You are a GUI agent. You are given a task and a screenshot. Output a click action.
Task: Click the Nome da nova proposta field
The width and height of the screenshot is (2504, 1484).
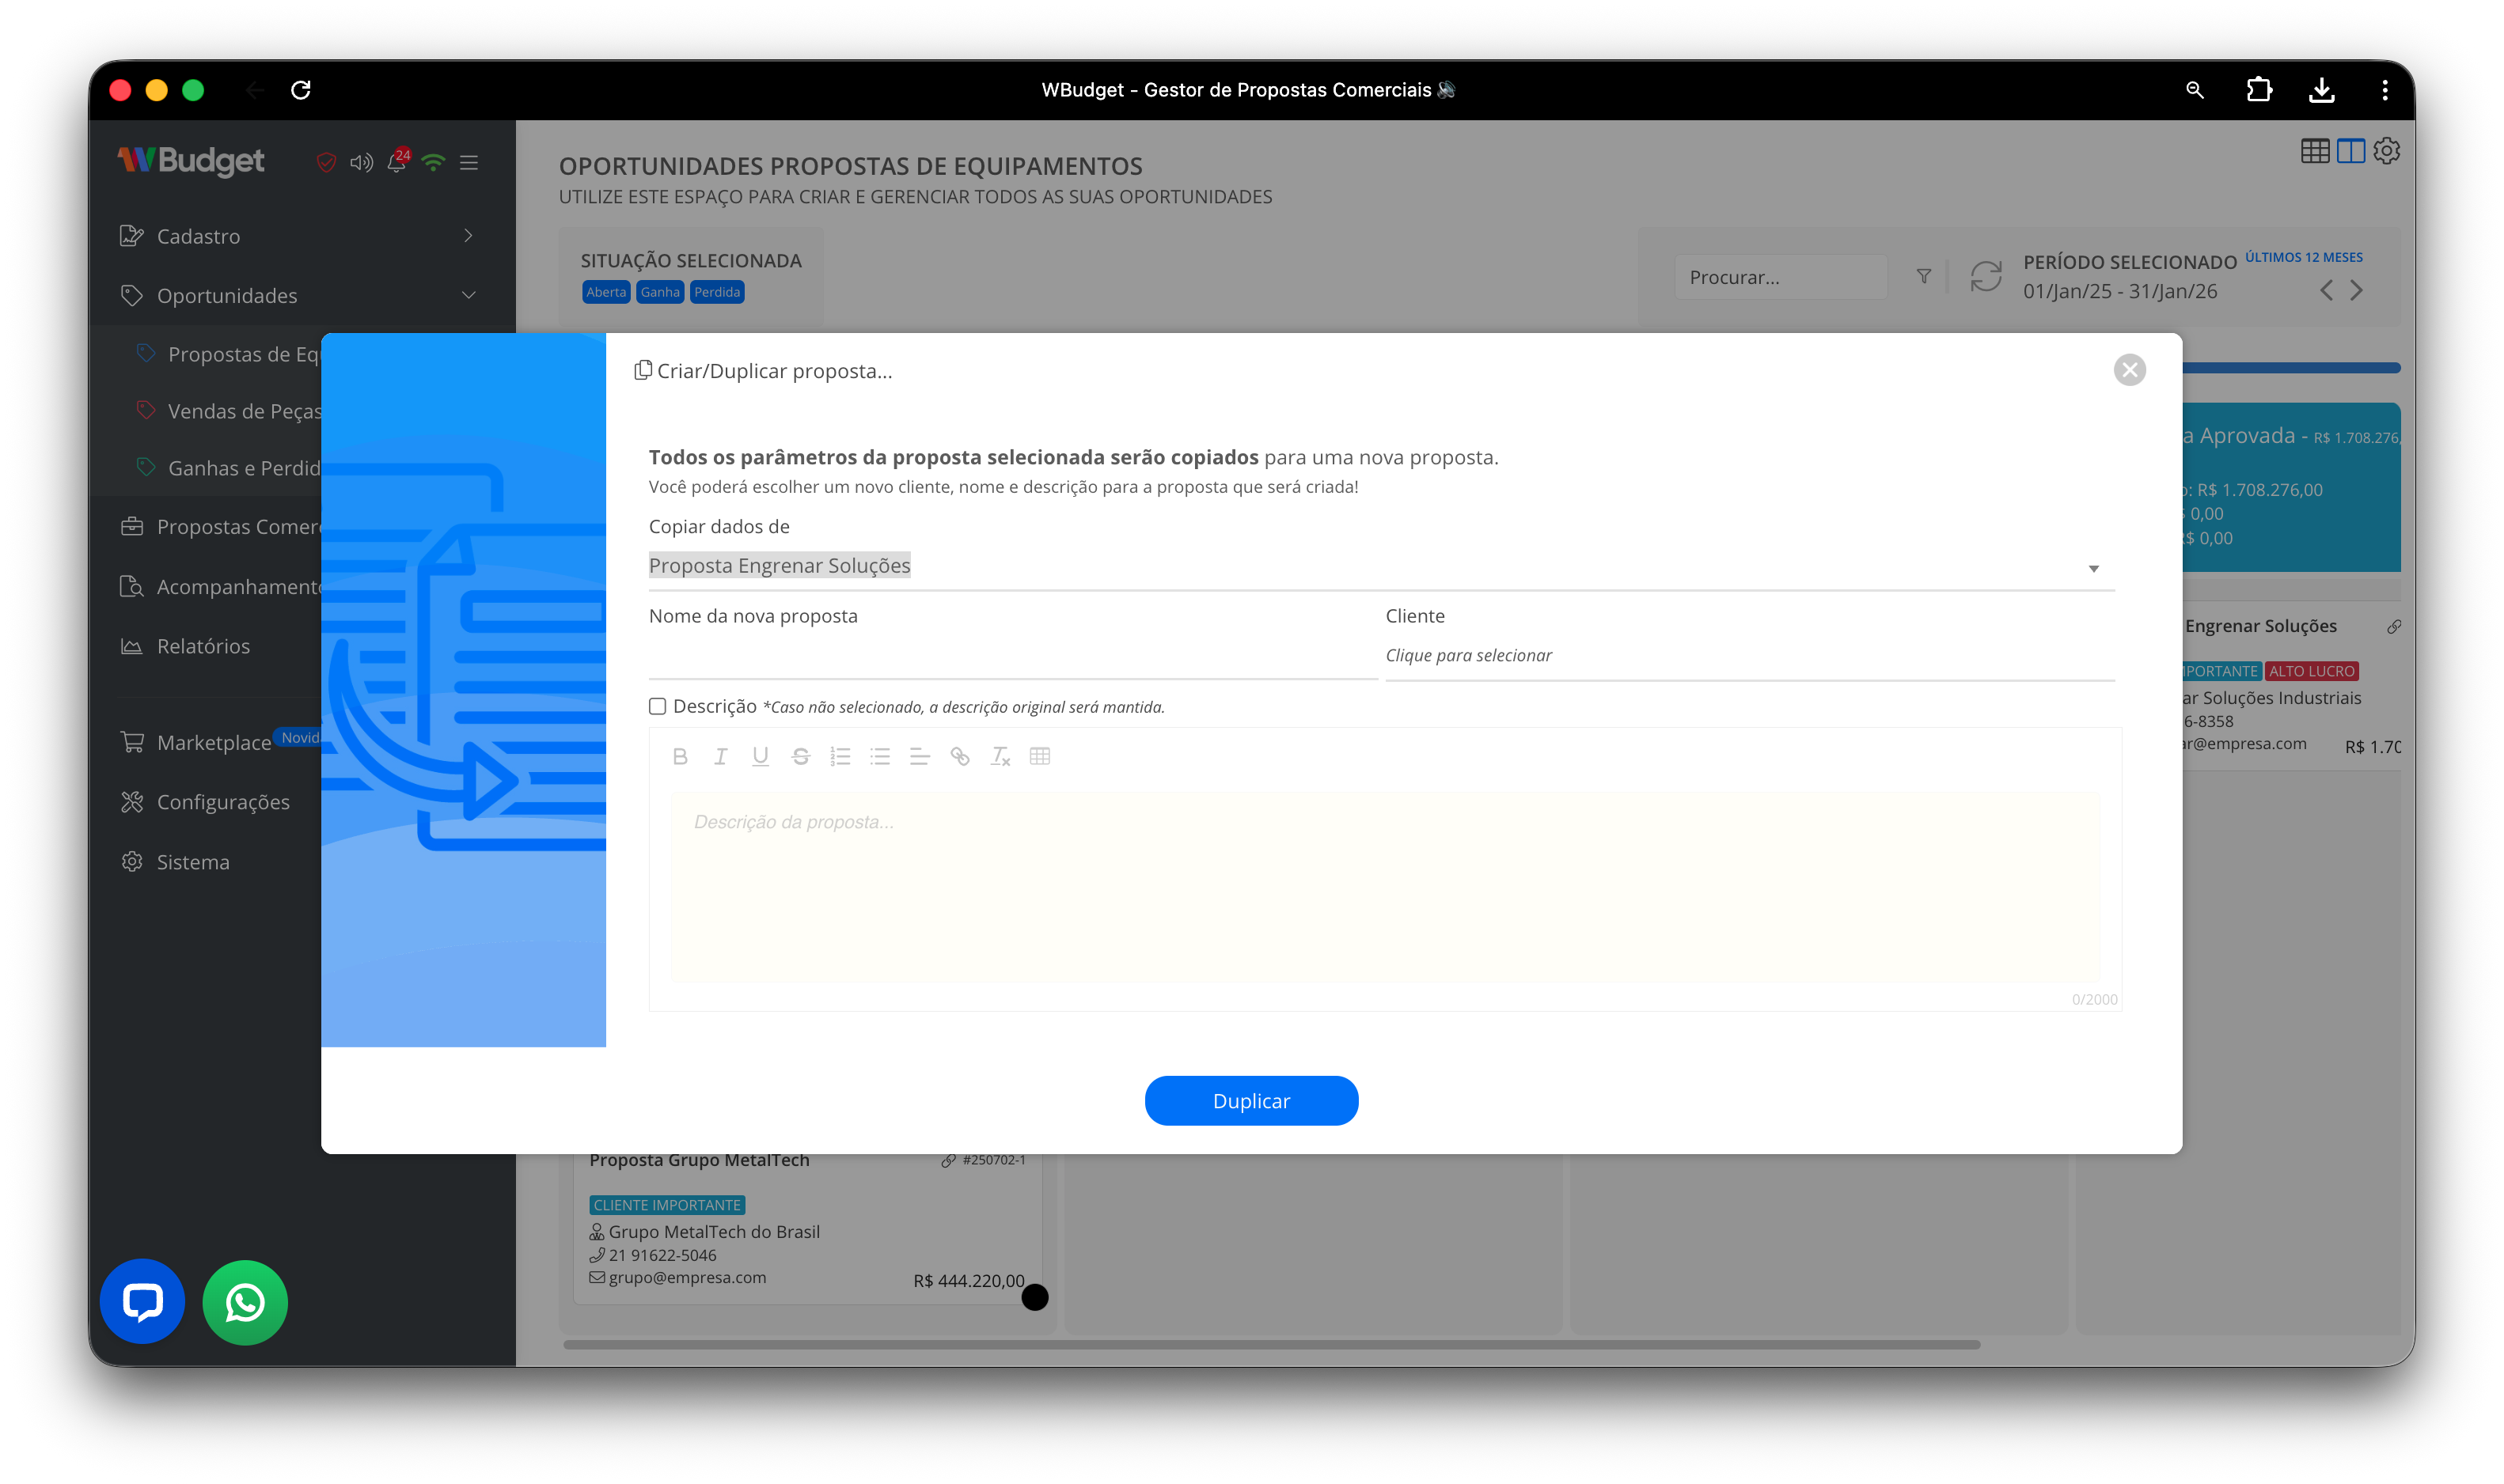(x=1011, y=656)
